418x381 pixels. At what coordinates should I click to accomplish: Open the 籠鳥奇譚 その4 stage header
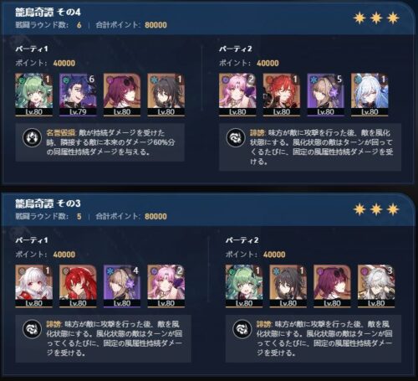[48, 13]
